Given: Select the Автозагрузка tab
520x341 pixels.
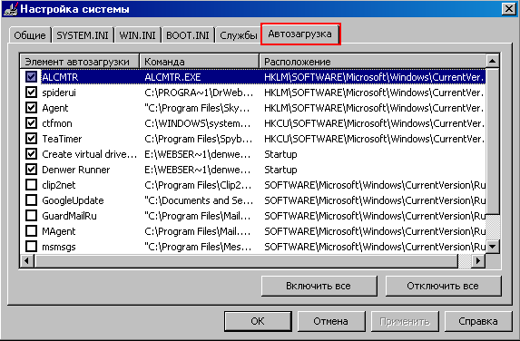Looking at the screenshot, I should pyautogui.click(x=300, y=34).
